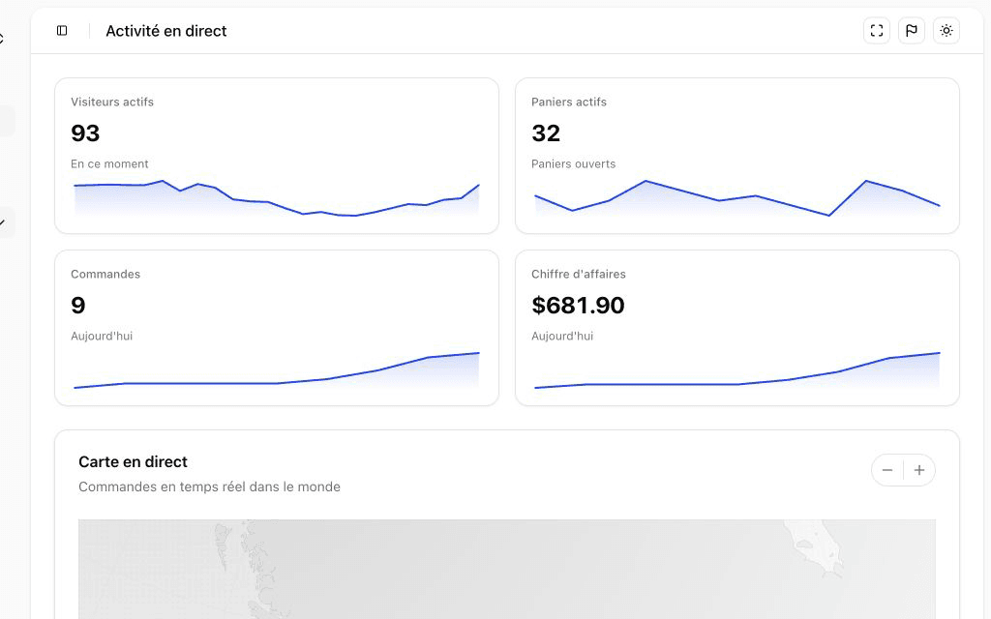The image size is (991, 619).
Task: Click the Visiteurs actifs sparkline chart
Action: coord(277,198)
